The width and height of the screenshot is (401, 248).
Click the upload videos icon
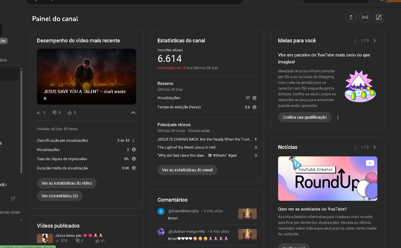coord(351,17)
